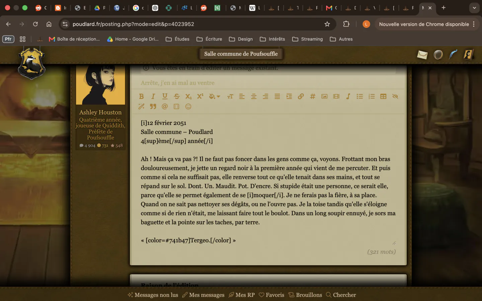Open the envelope private messages icon

422,55
